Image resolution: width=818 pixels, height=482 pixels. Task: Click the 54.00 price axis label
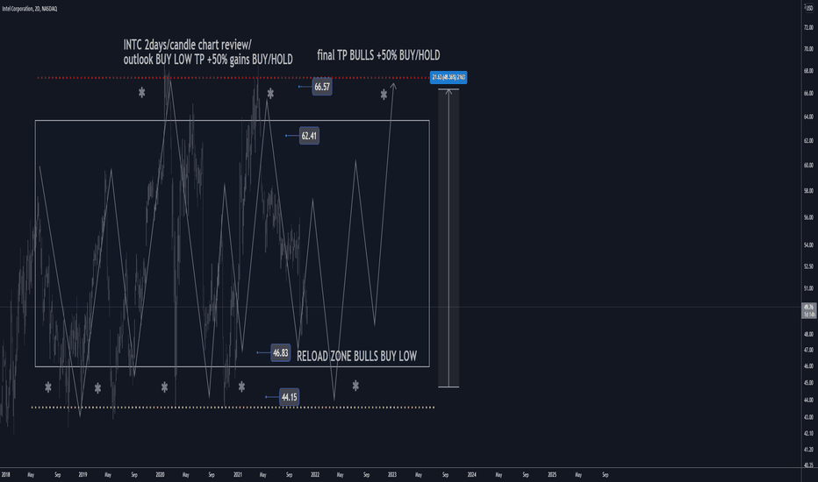point(808,245)
